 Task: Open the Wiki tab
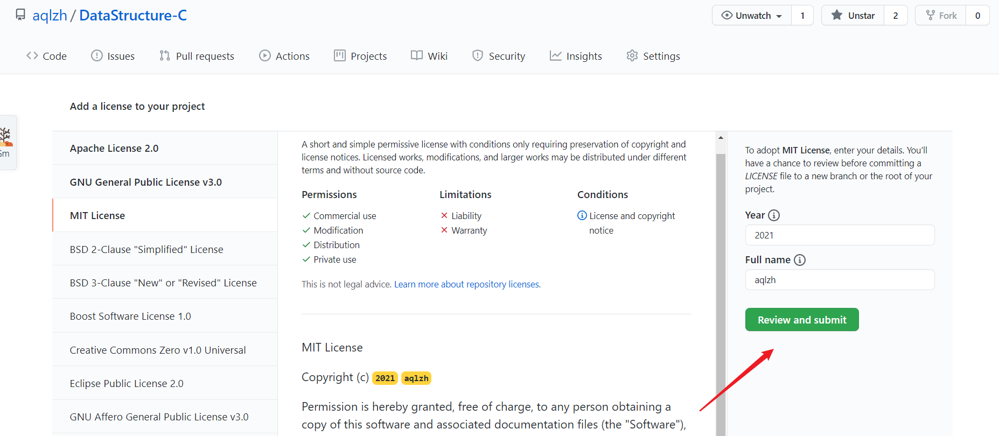[x=429, y=56]
